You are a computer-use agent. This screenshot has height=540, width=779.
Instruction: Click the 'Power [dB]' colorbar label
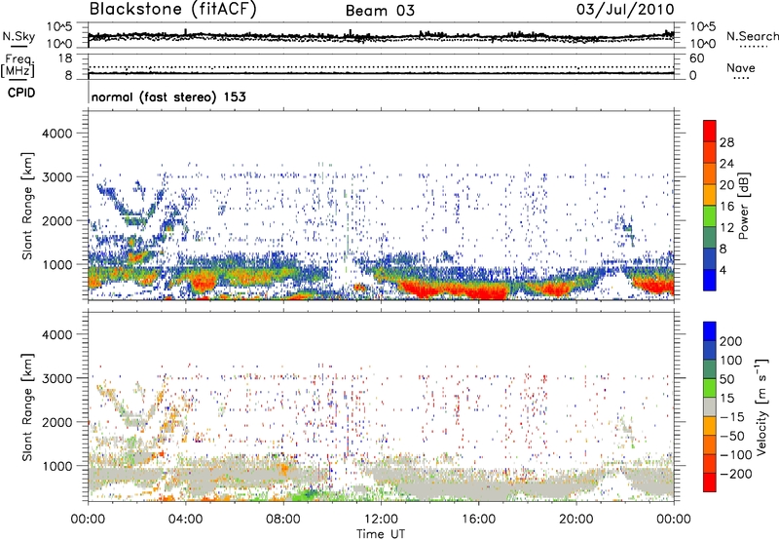(743, 206)
